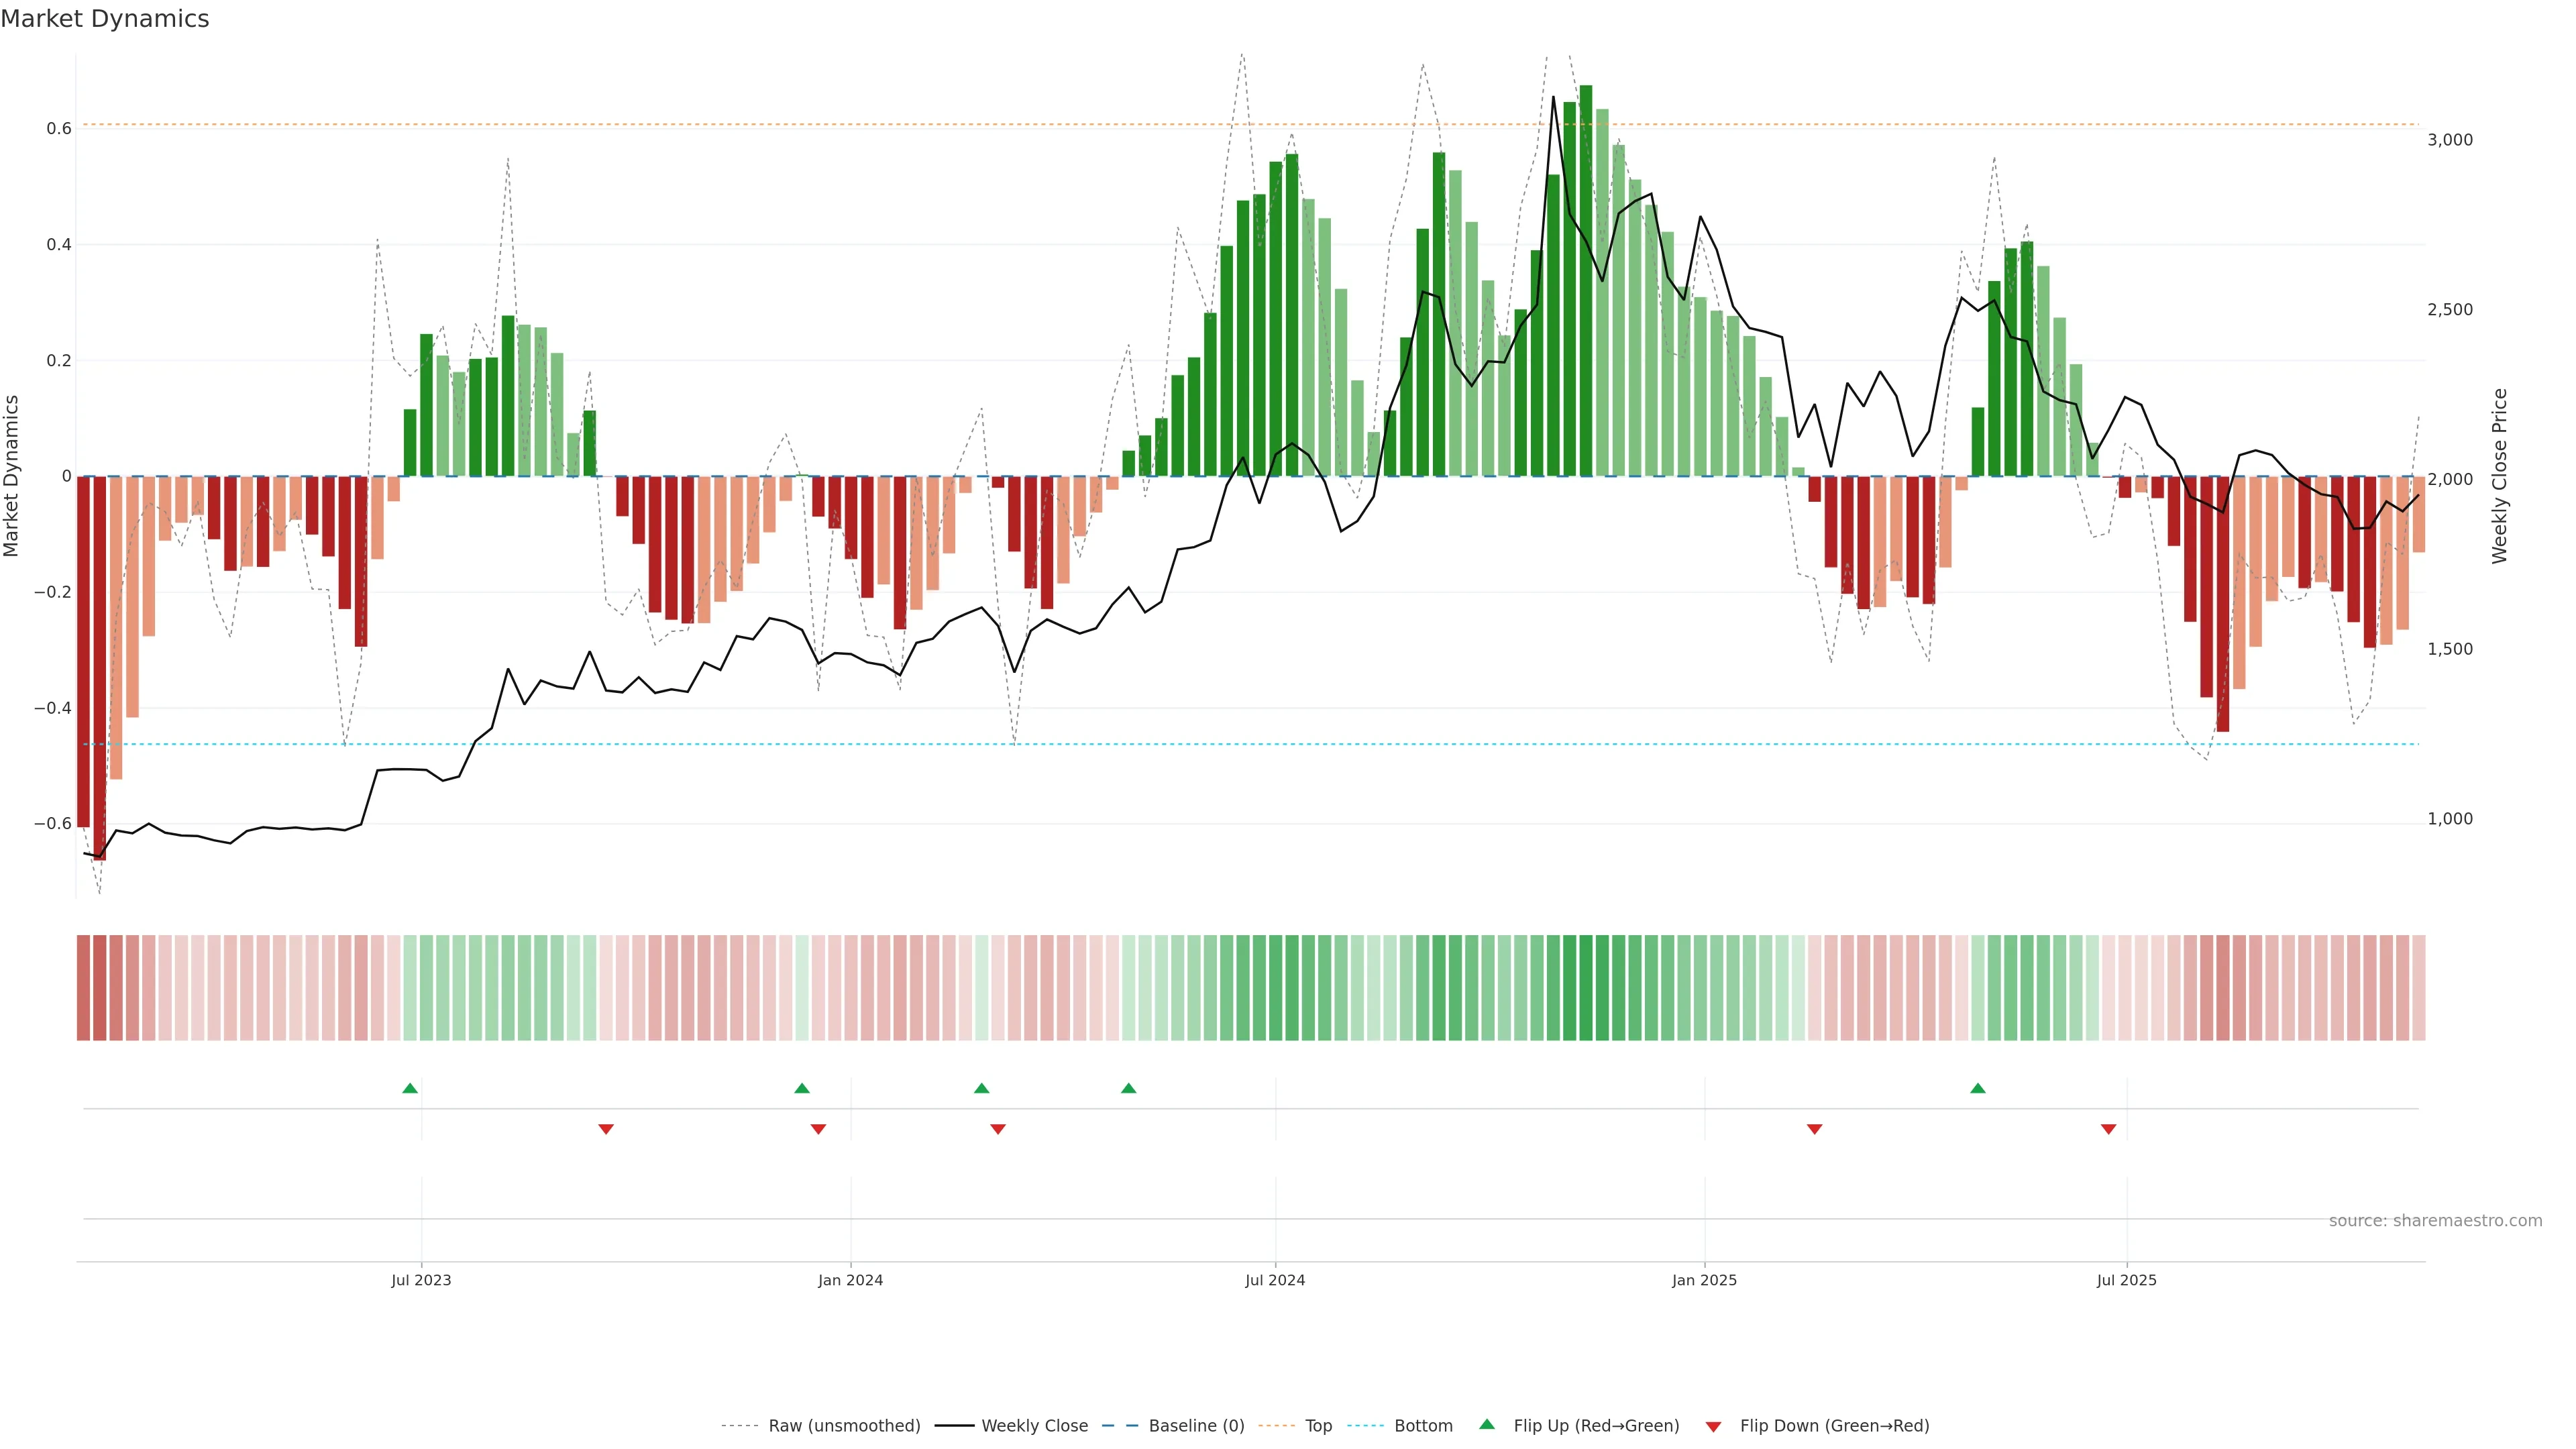This screenshot has height=1449, width=2576.
Task: Click the Flip Up green triangle legend icon
Action: pyautogui.click(x=1487, y=1425)
